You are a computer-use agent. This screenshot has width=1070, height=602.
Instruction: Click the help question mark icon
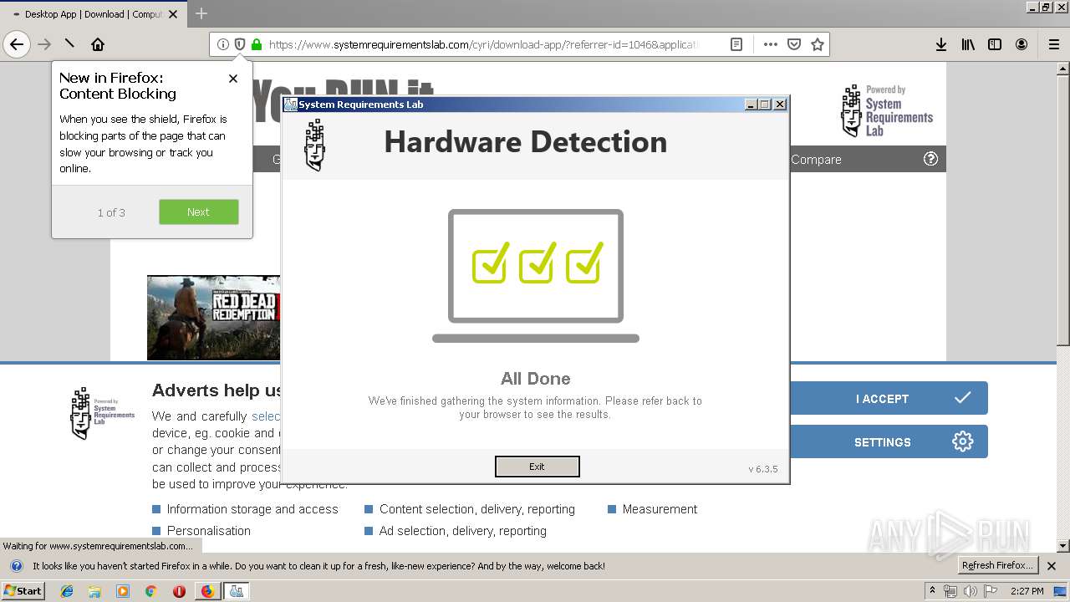coord(930,159)
